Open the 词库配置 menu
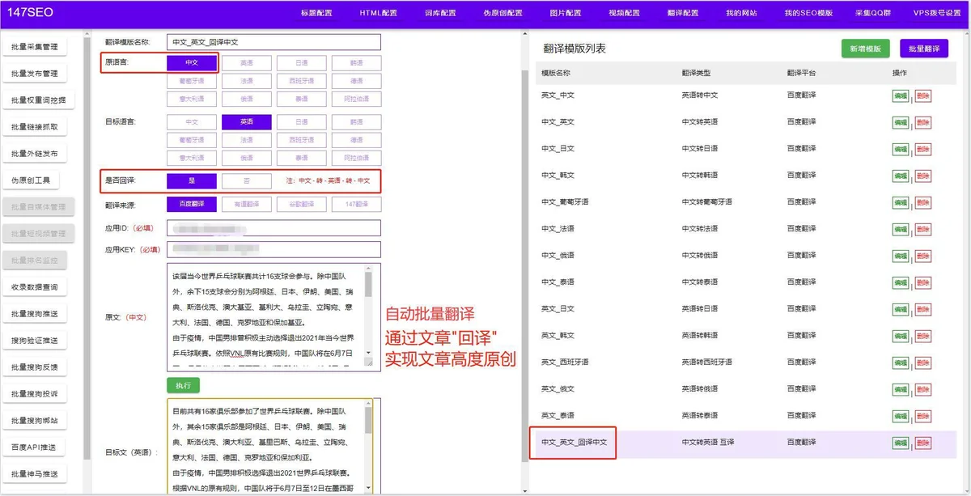 (x=440, y=13)
